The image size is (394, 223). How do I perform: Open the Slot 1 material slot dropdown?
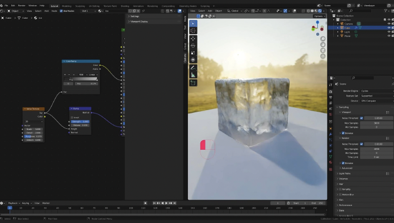(89, 11)
